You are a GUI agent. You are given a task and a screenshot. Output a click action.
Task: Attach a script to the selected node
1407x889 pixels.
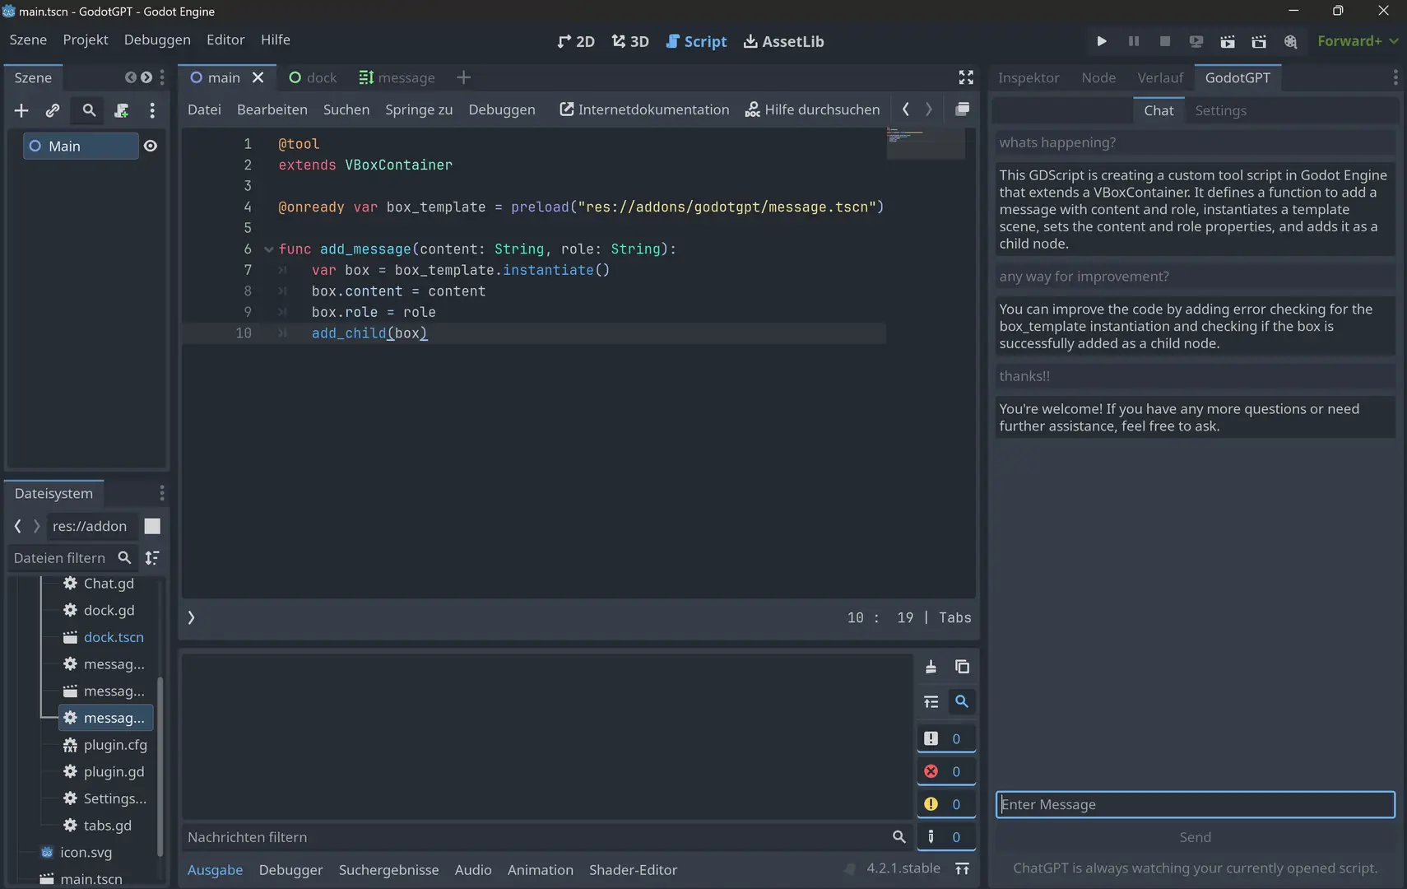tap(121, 110)
